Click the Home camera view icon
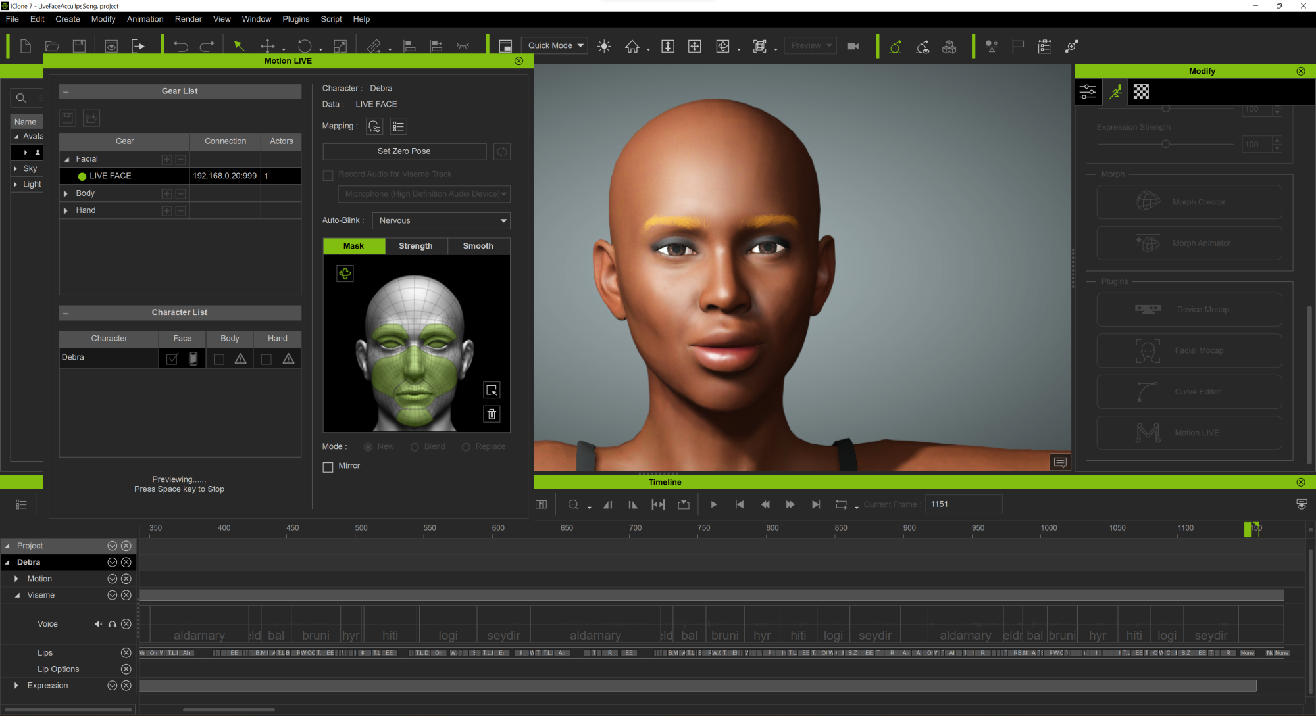The width and height of the screenshot is (1316, 716). point(632,46)
